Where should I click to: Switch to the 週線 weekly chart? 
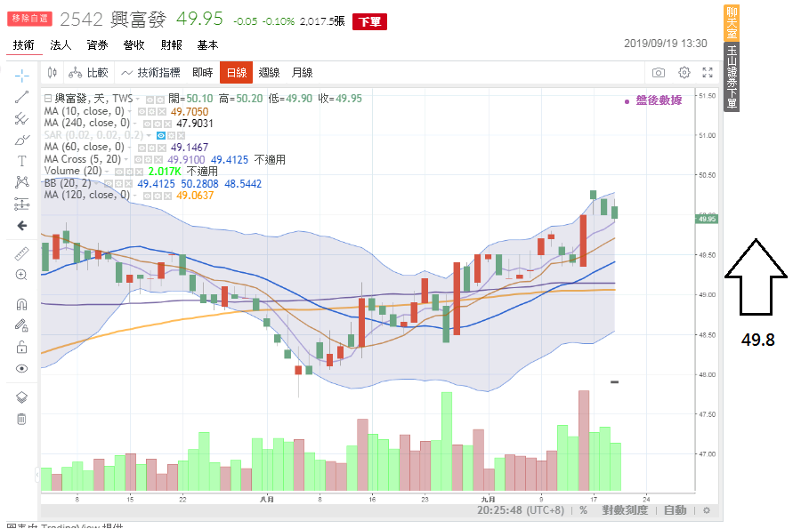point(269,73)
